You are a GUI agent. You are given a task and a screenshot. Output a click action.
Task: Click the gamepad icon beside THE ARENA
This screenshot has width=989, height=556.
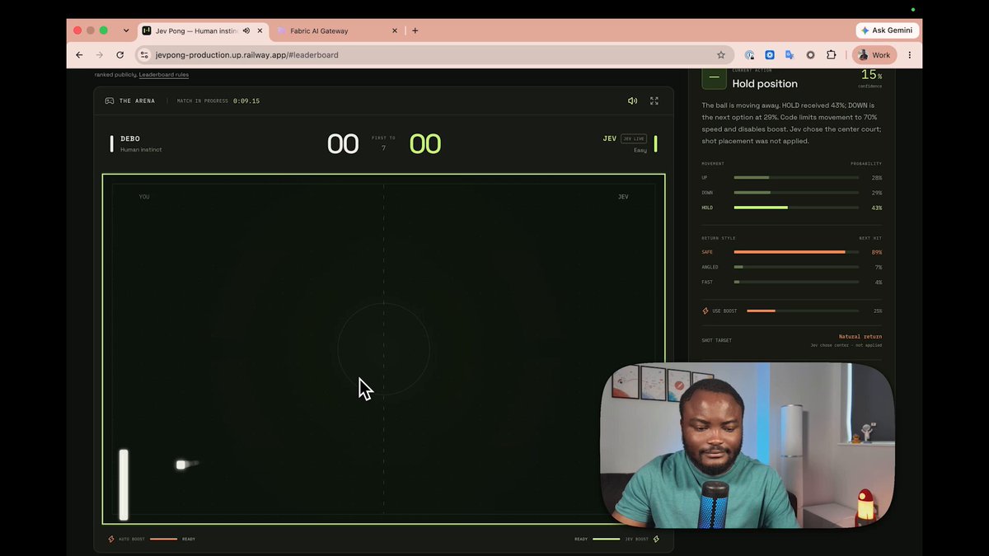click(110, 100)
